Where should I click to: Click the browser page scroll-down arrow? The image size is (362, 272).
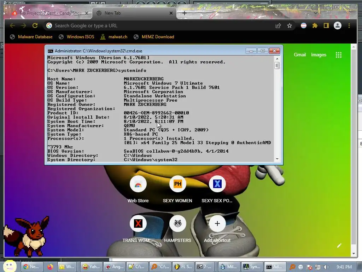354,253
